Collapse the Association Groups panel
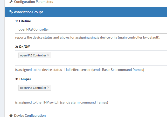Image resolution: width=167 pixels, height=117 pixels. (x=29, y=12)
